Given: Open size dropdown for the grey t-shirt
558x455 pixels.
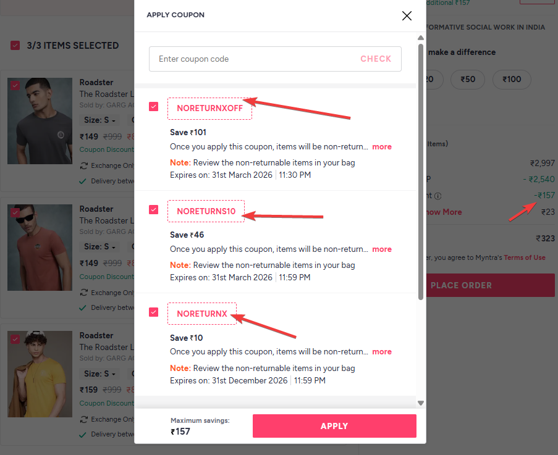Looking at the screenshot, I should (x=101, y=120).
